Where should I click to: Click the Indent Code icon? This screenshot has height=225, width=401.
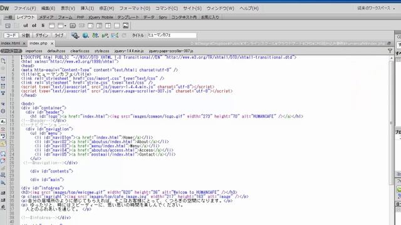[x=3, y=193]
